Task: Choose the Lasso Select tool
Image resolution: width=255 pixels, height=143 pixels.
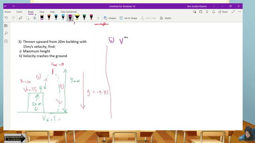Action: (27, 18)
